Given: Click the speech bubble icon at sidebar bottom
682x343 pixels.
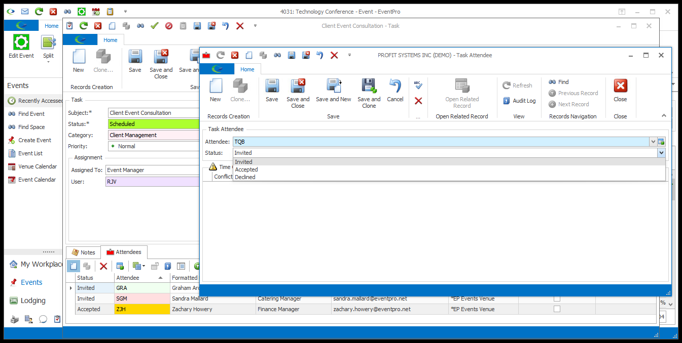Looking at the screenshot, I should click(43, 319).
